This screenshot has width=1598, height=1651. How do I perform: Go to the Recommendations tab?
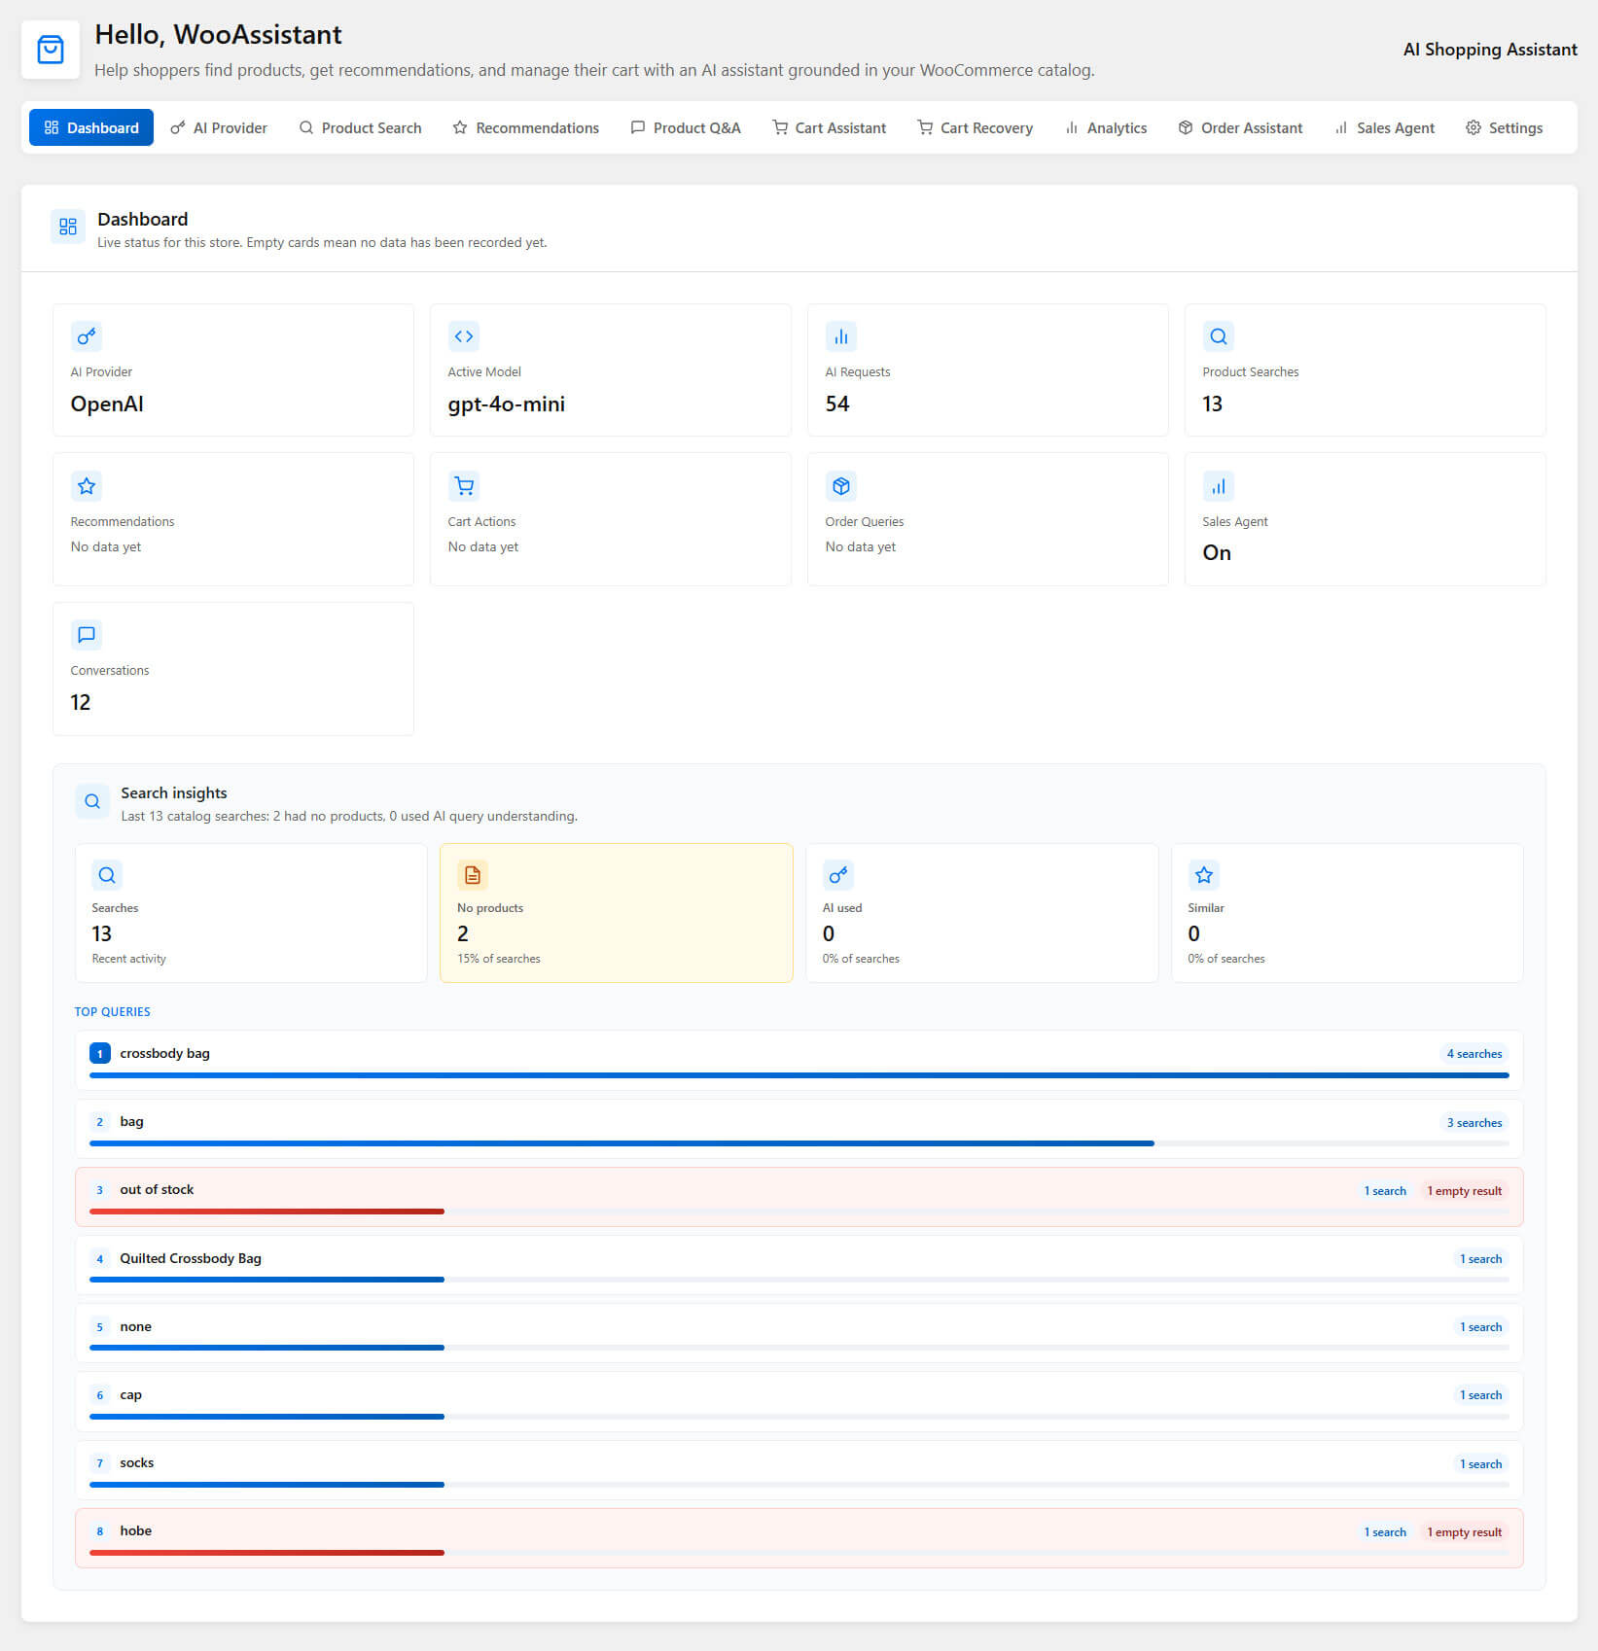(526, 127)
